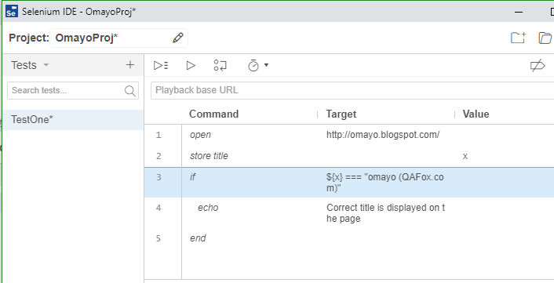This screenshot has width=554, height=283.
Task: Run all tests in the suite
Action: point(161,65)
